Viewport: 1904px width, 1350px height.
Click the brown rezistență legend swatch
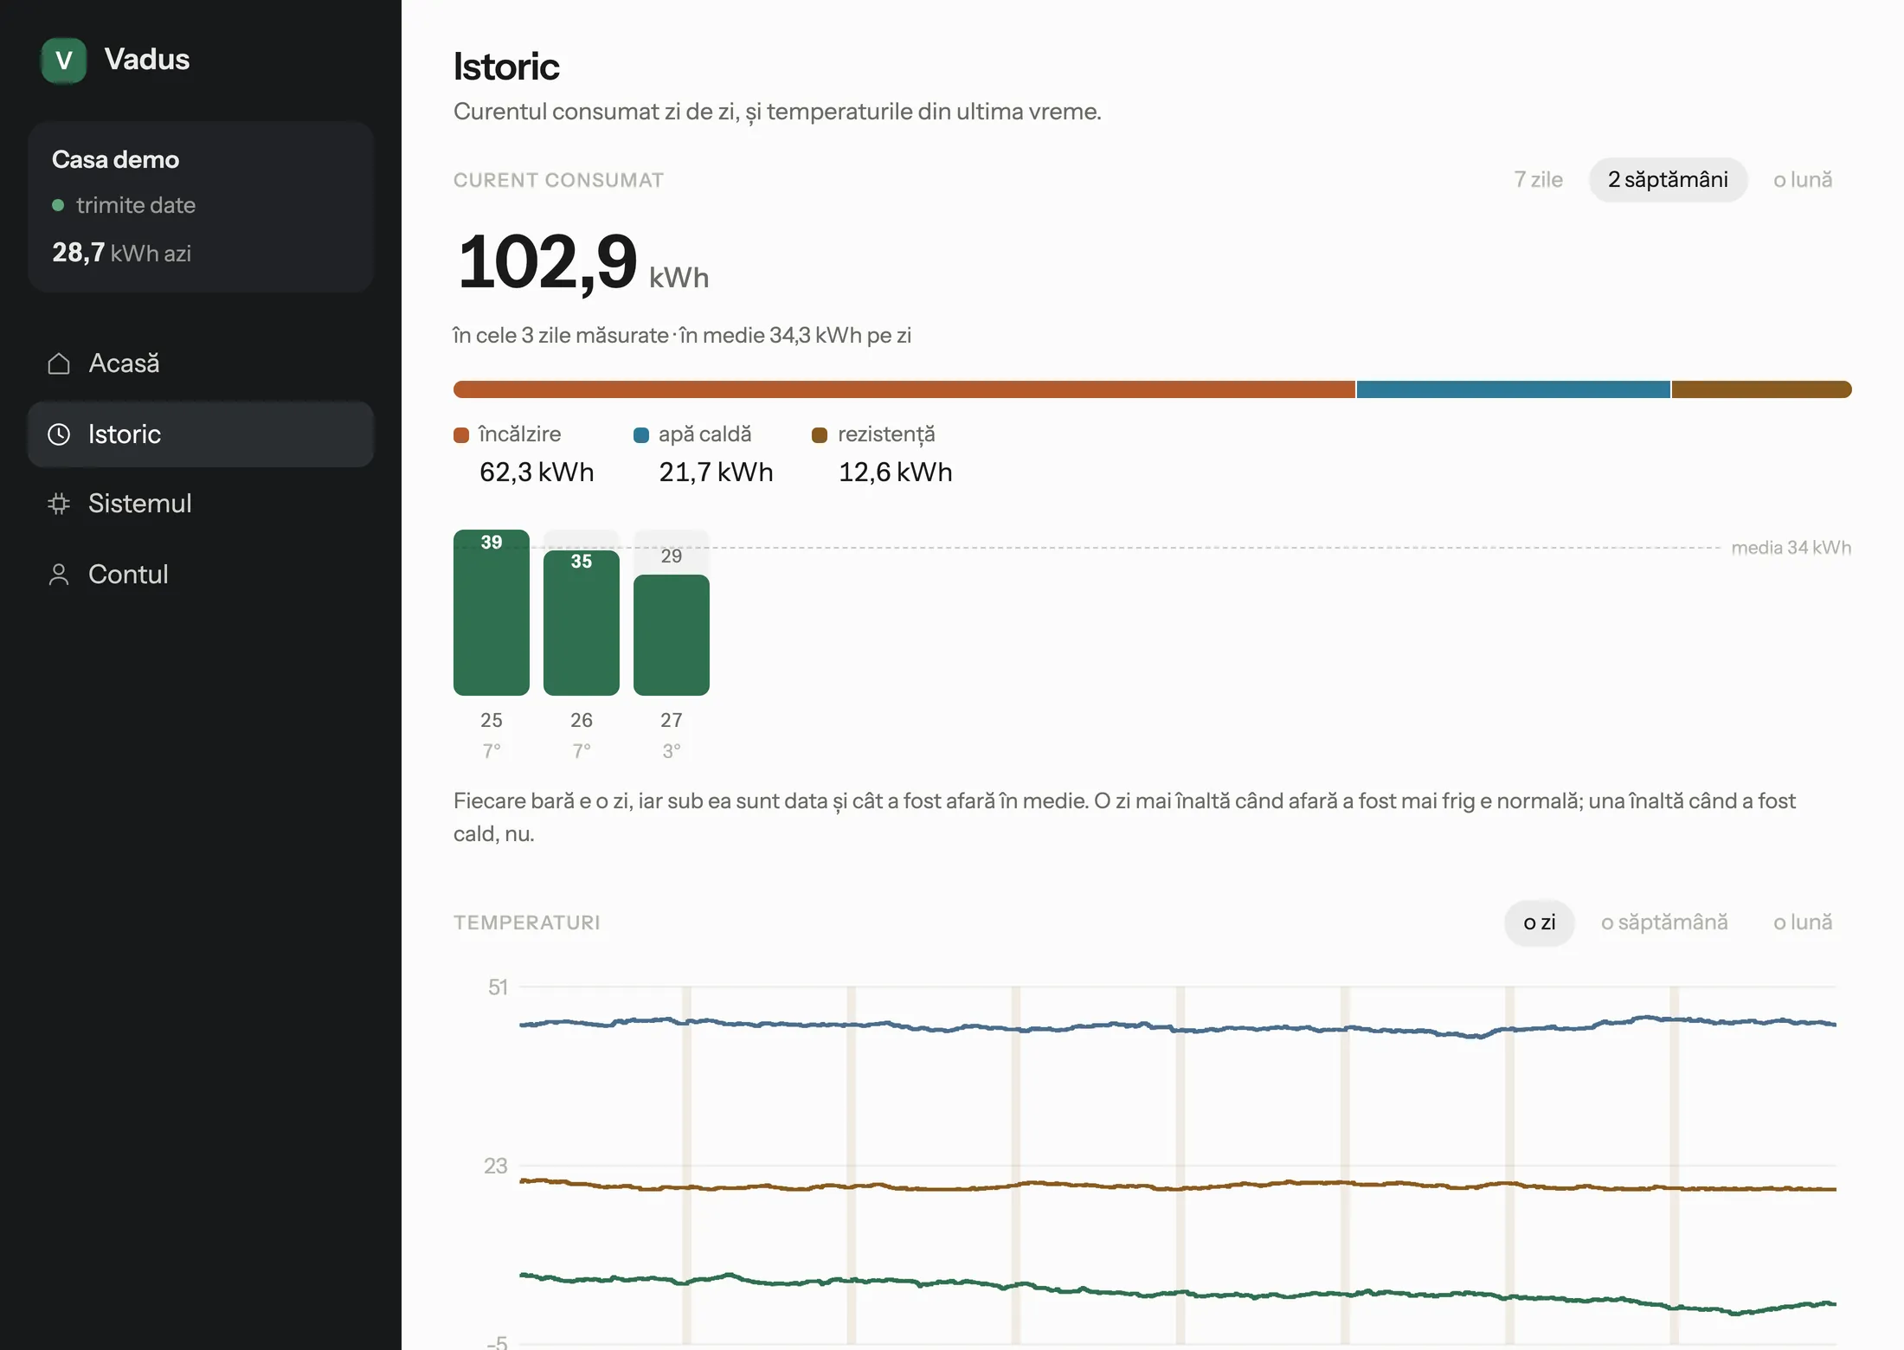tap(820, 435)
